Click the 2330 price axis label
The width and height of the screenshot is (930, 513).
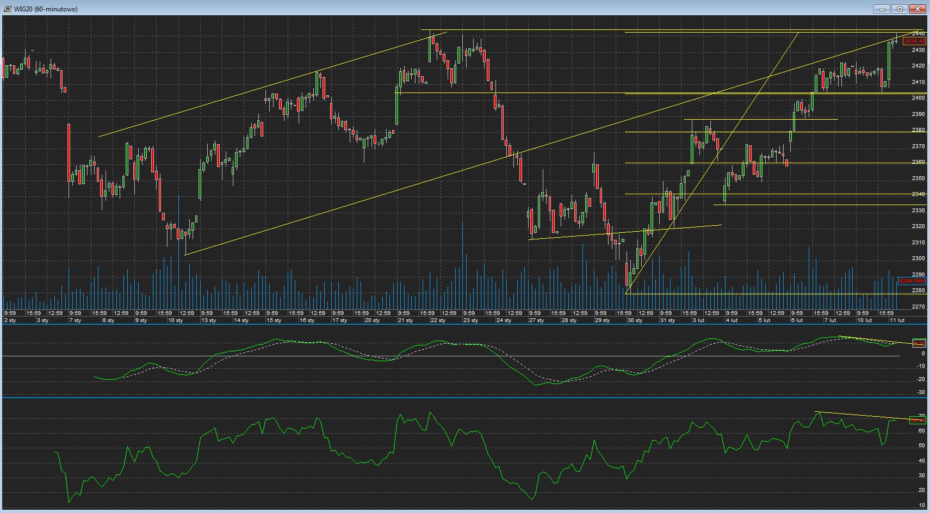(x=918, y=211)
